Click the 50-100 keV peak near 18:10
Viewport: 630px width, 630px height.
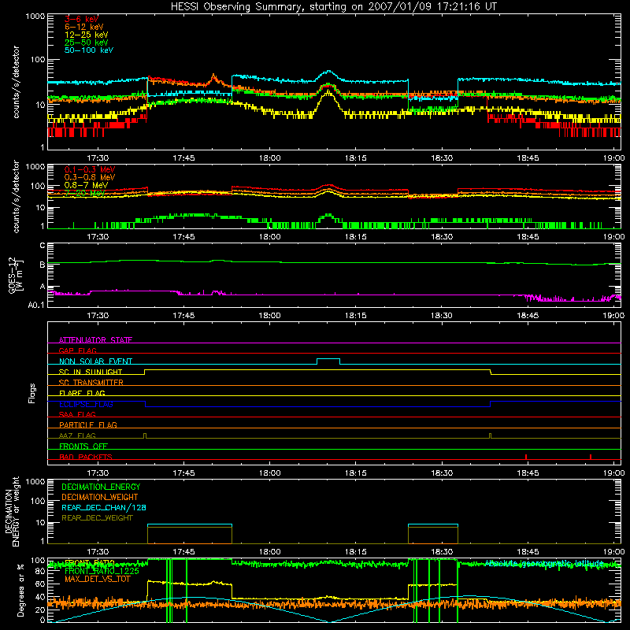(329, 72)
